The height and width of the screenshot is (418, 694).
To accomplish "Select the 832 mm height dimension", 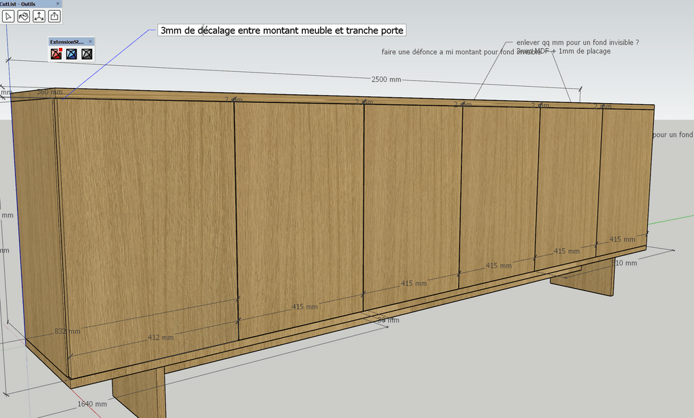I will pos(67,331).
